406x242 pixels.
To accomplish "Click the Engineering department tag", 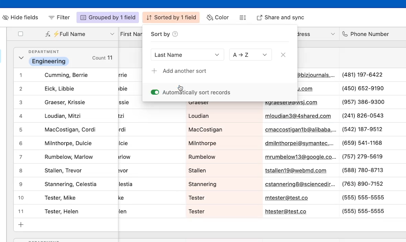I will point(49,61).
